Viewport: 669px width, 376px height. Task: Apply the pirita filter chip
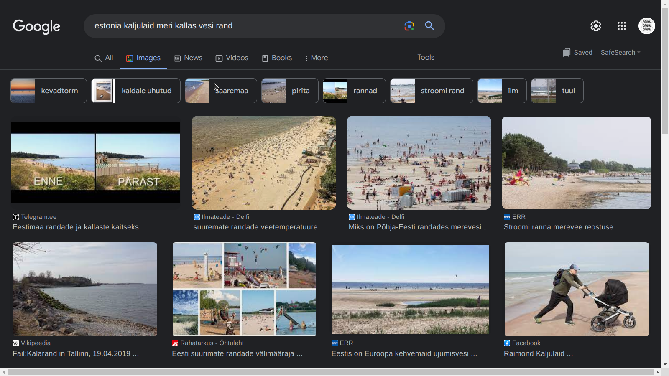[x=289, y=91]
